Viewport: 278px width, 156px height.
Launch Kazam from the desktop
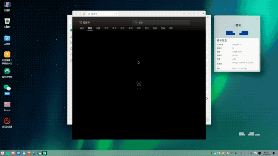point(7,105)
